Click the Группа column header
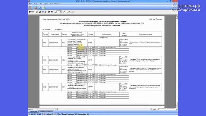206x116 pixels. (46, 34)
